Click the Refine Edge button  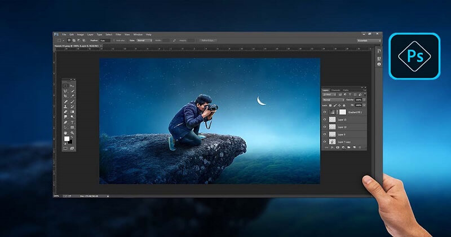click(207, 41)
